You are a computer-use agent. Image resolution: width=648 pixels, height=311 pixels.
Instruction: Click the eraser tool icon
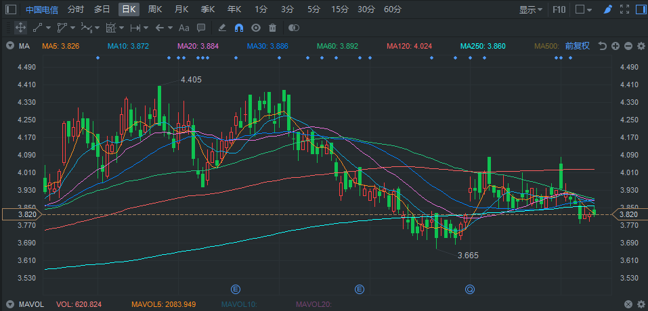coord(222,28)
